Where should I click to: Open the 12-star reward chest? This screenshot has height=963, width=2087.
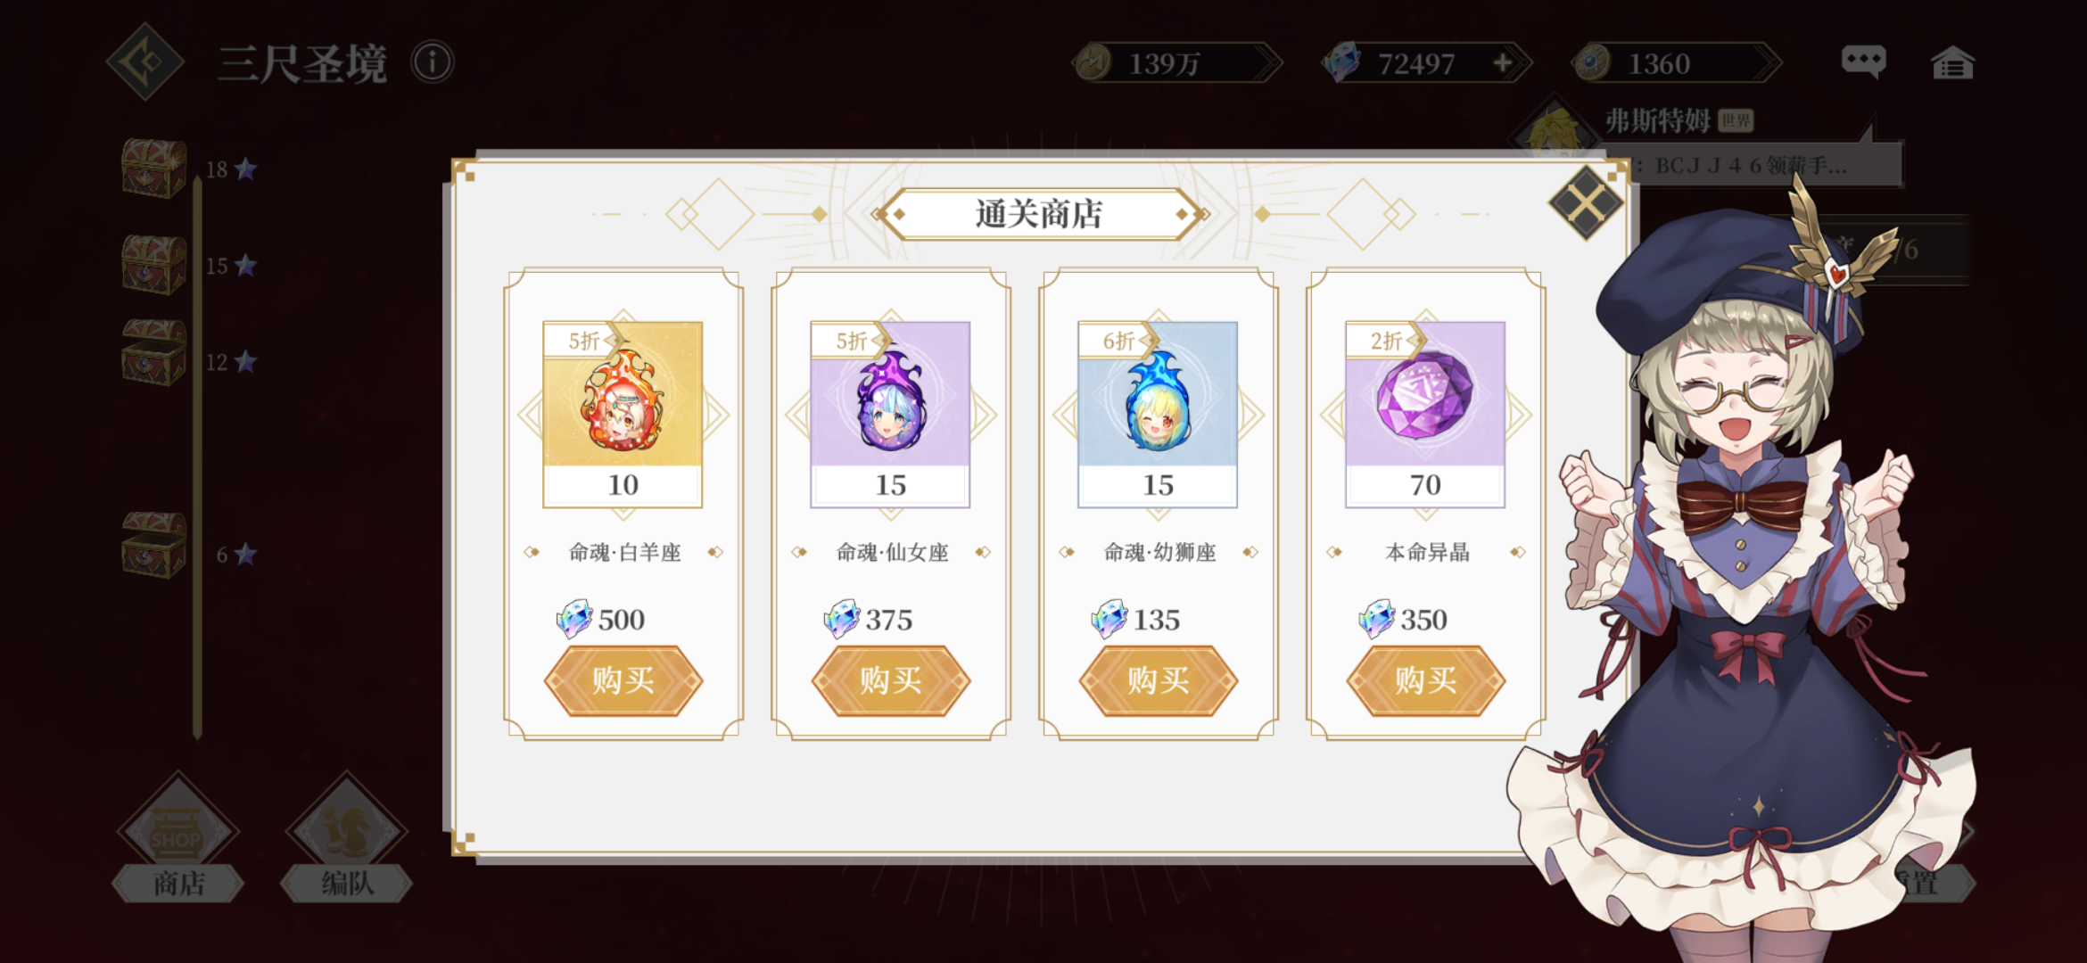click(x=154, y=352)
